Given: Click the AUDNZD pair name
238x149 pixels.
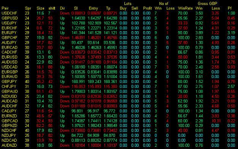Looking at the screenshot, I should tap(9, 145).
